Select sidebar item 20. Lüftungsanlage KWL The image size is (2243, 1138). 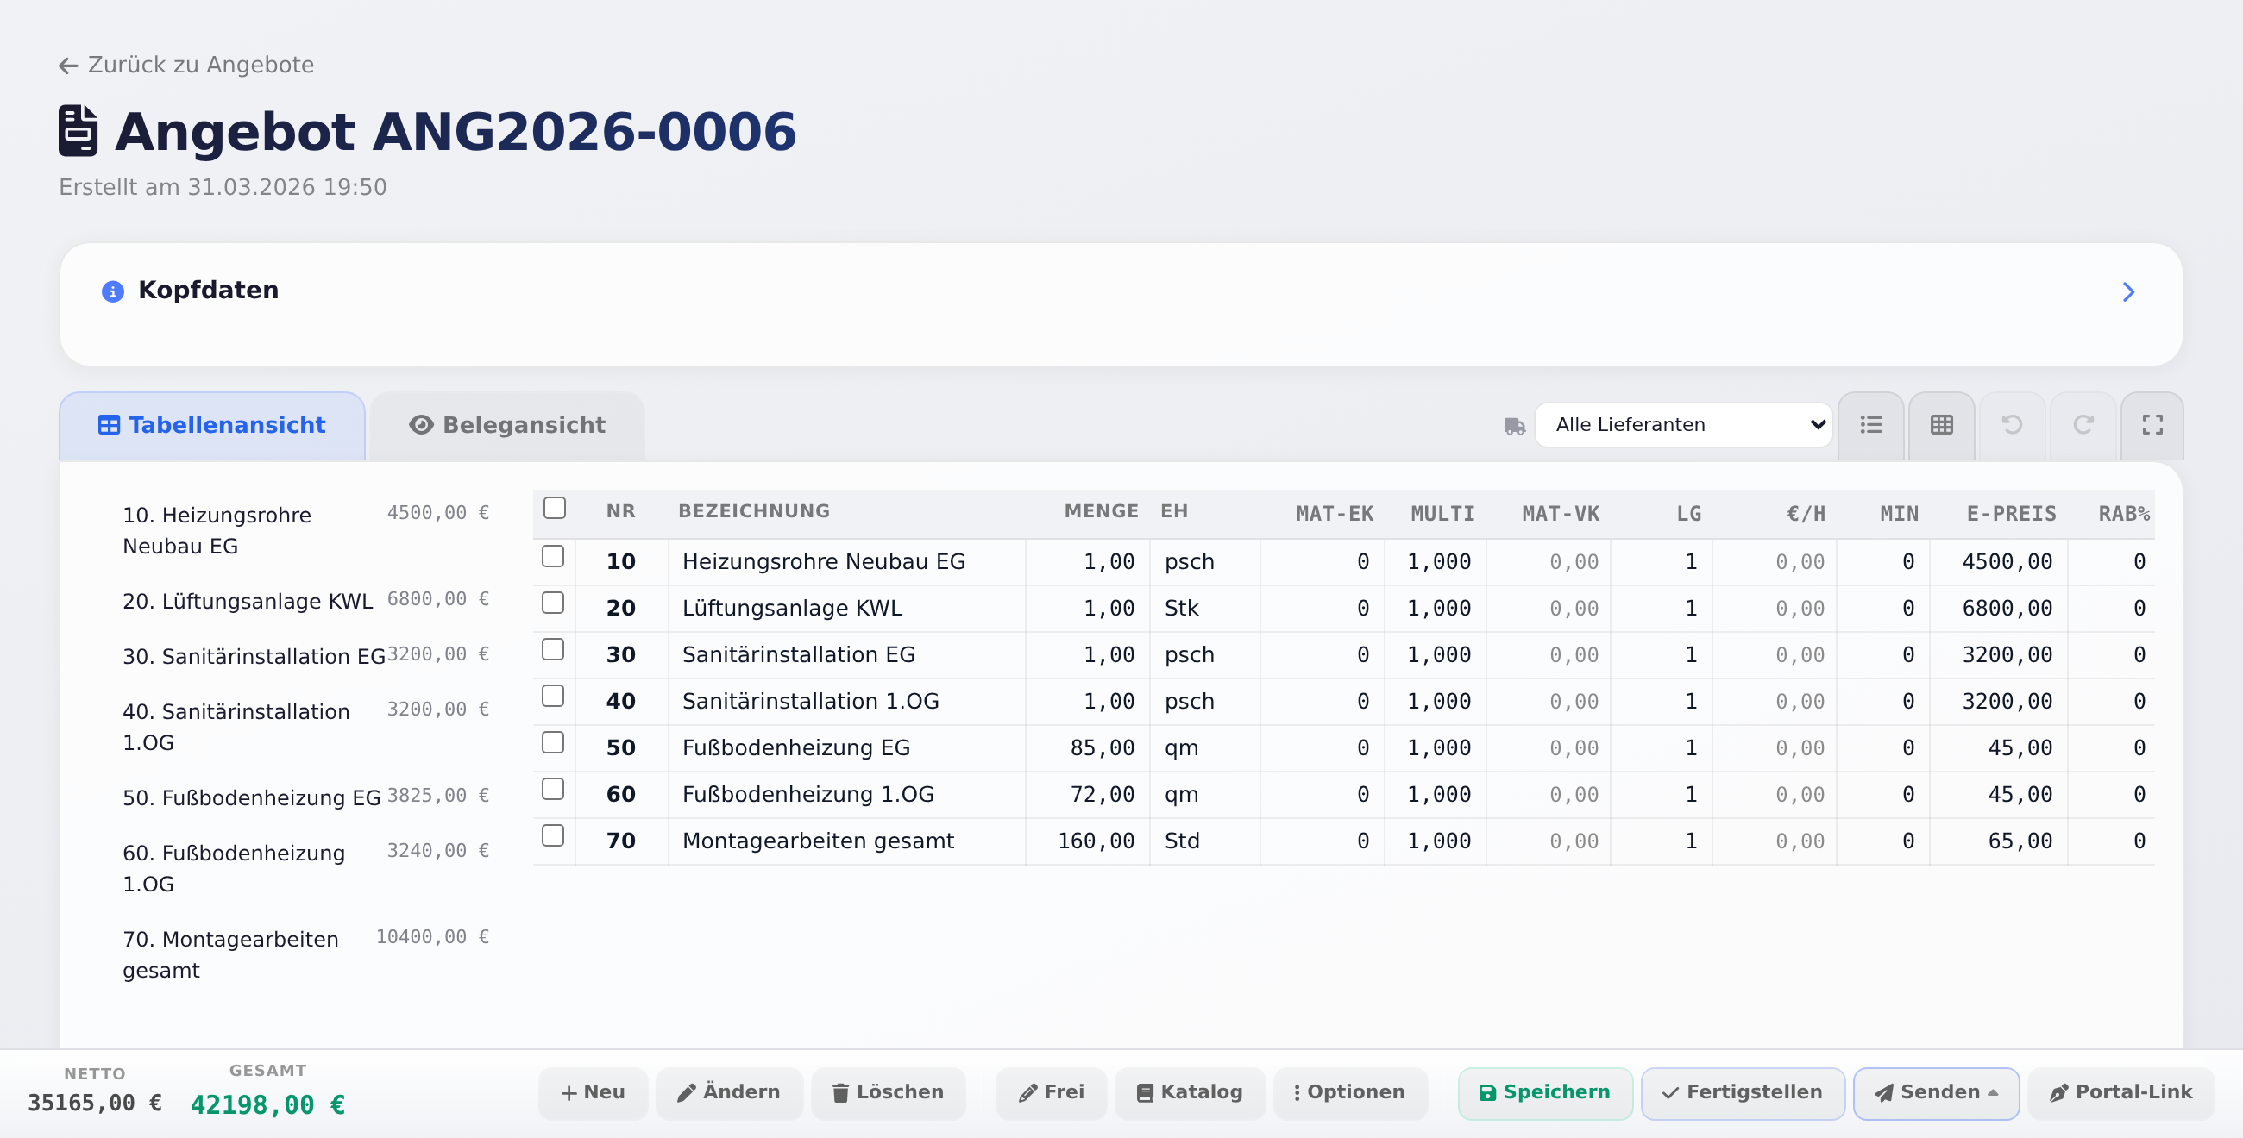[x=305, y=601]
